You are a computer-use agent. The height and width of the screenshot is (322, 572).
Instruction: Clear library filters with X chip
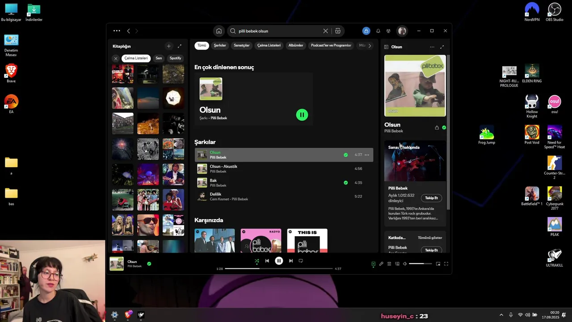click(x=116, y=59)
